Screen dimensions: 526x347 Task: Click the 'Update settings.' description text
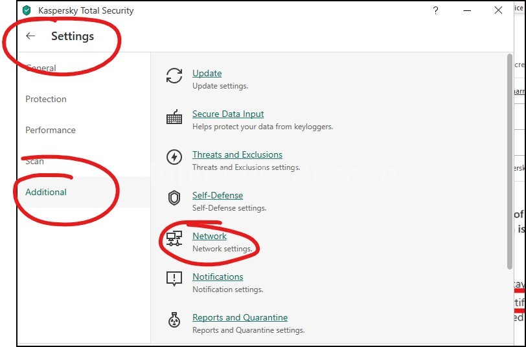click(220, 86)
